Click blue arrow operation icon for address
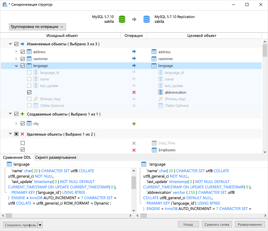 click(x=134, y=52)
